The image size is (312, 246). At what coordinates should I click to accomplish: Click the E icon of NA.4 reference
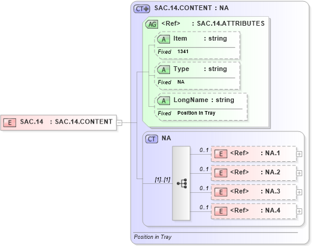click(x=221, y=211)
